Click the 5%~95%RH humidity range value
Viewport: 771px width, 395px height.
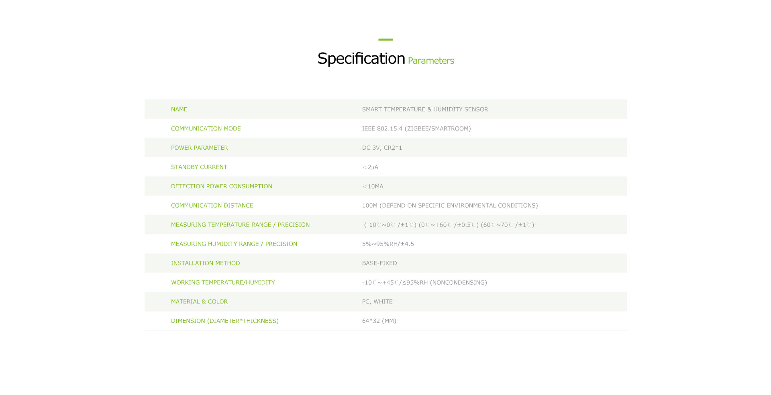click(x=388, y=244)
